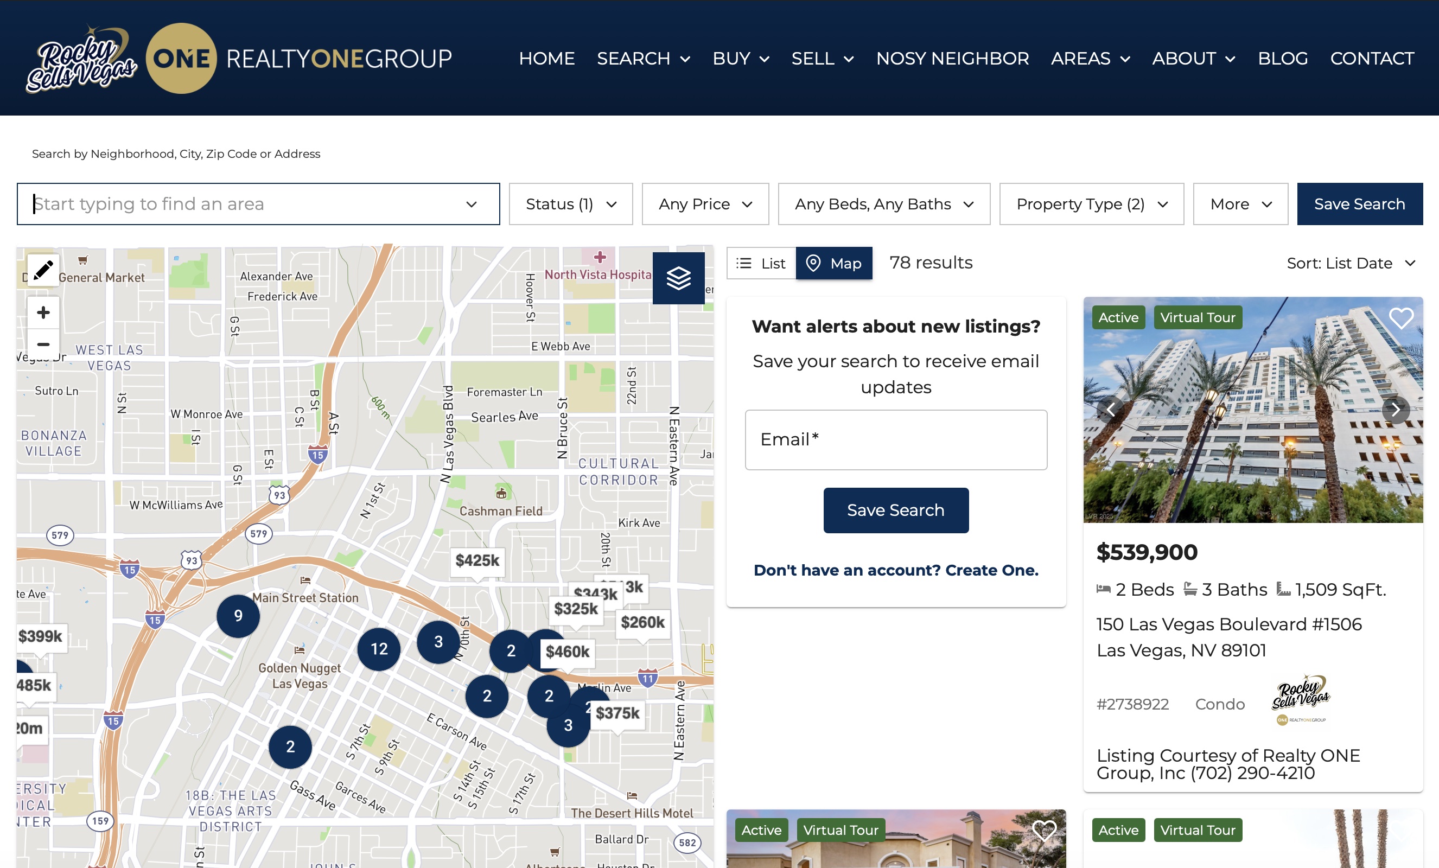
Task: Click the Rocky Sells Vegas logo
Action: (81, 59)
